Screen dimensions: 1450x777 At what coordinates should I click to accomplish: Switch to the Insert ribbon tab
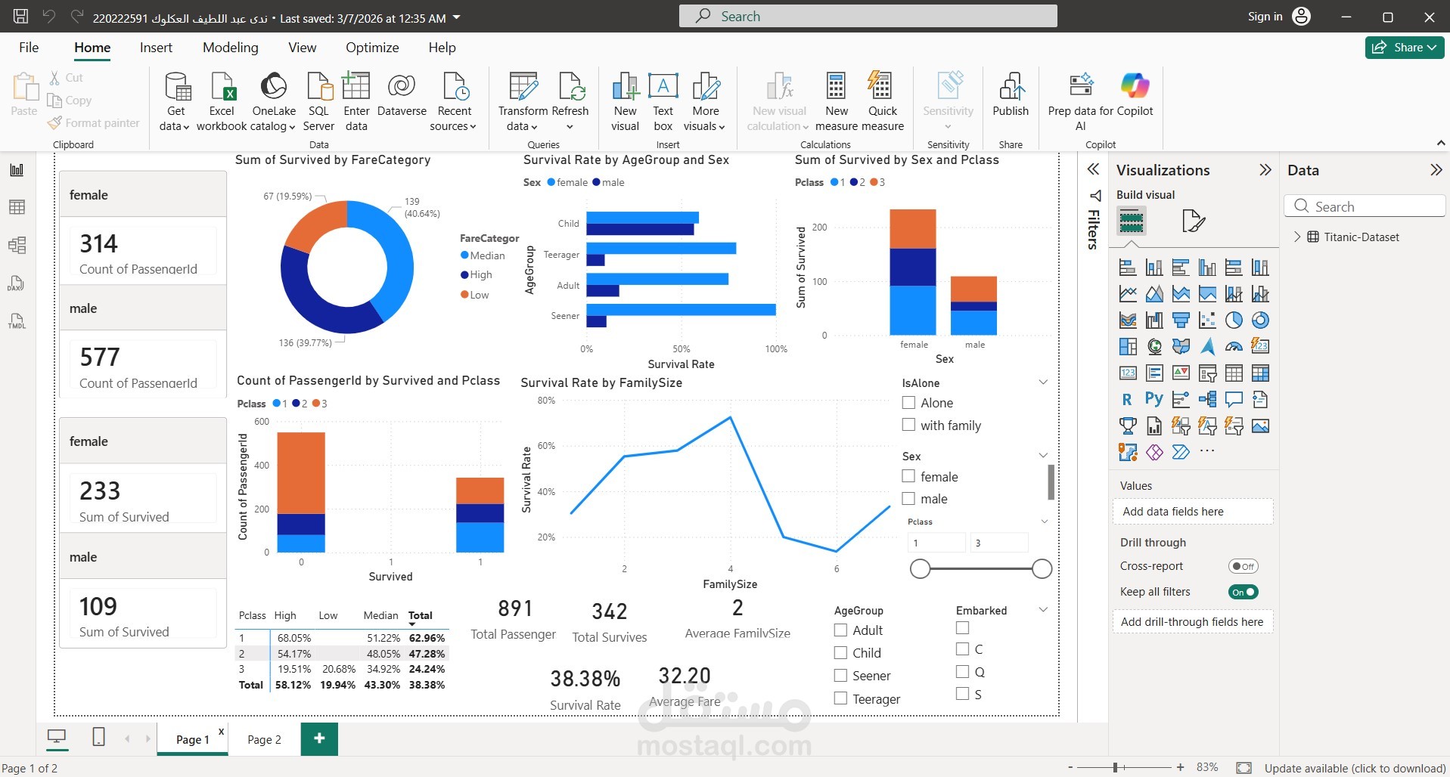pyautogui.click(x=156, y=47)
